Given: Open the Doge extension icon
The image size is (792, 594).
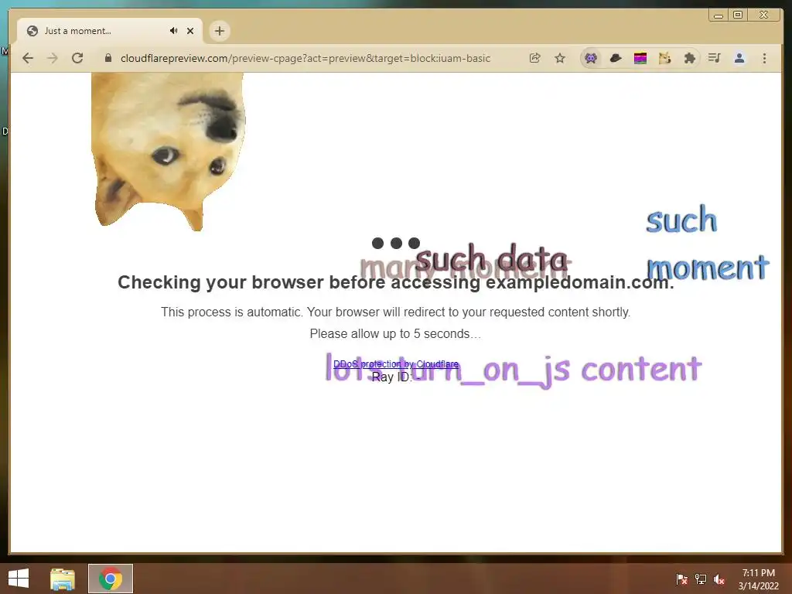Looking at the screenshot, I should 664,58.
